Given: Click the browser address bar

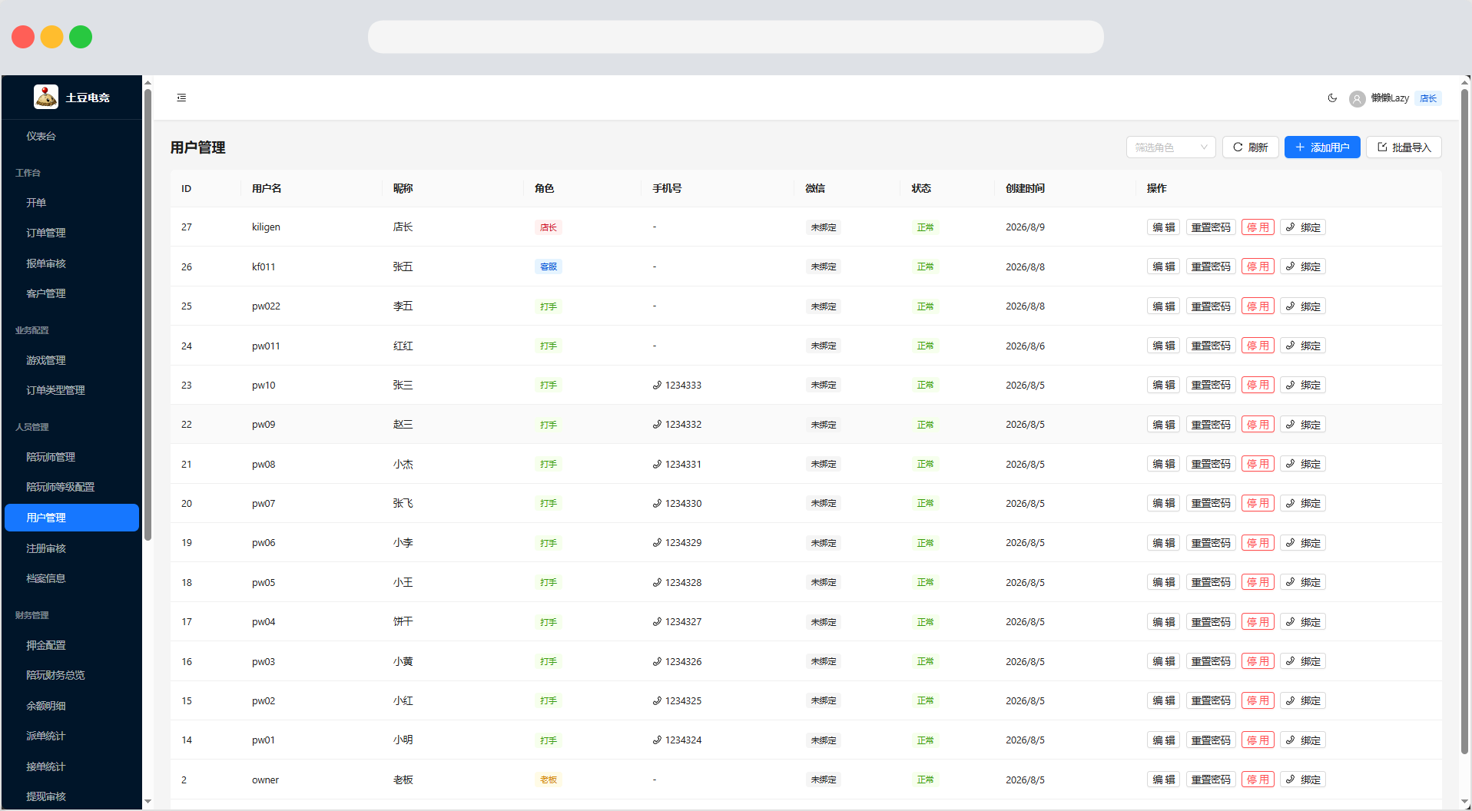Looking at the screenshot, I should point(735,37).
